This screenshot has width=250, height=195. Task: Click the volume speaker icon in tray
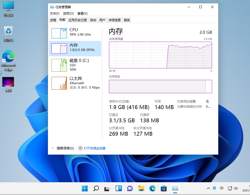click(236, 188)
